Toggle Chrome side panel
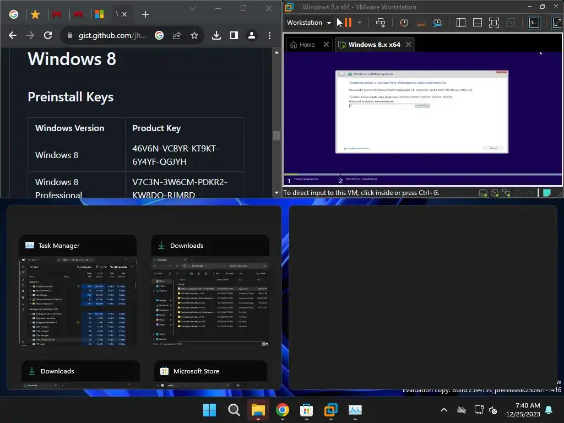564x423 pixels. pyautogui.click(x=234, y=35)
